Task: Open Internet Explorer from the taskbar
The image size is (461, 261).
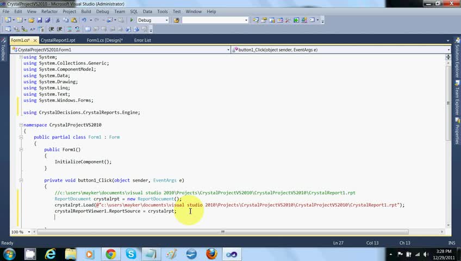Action: [x=50, y=254]
